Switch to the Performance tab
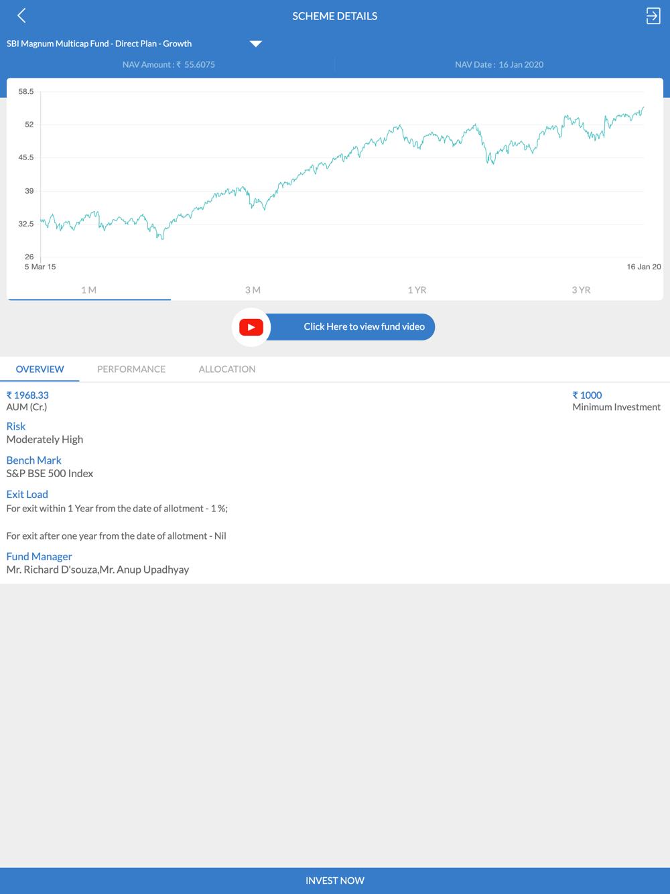This screenshot has height=894, width=670. (x=131, y=369)
